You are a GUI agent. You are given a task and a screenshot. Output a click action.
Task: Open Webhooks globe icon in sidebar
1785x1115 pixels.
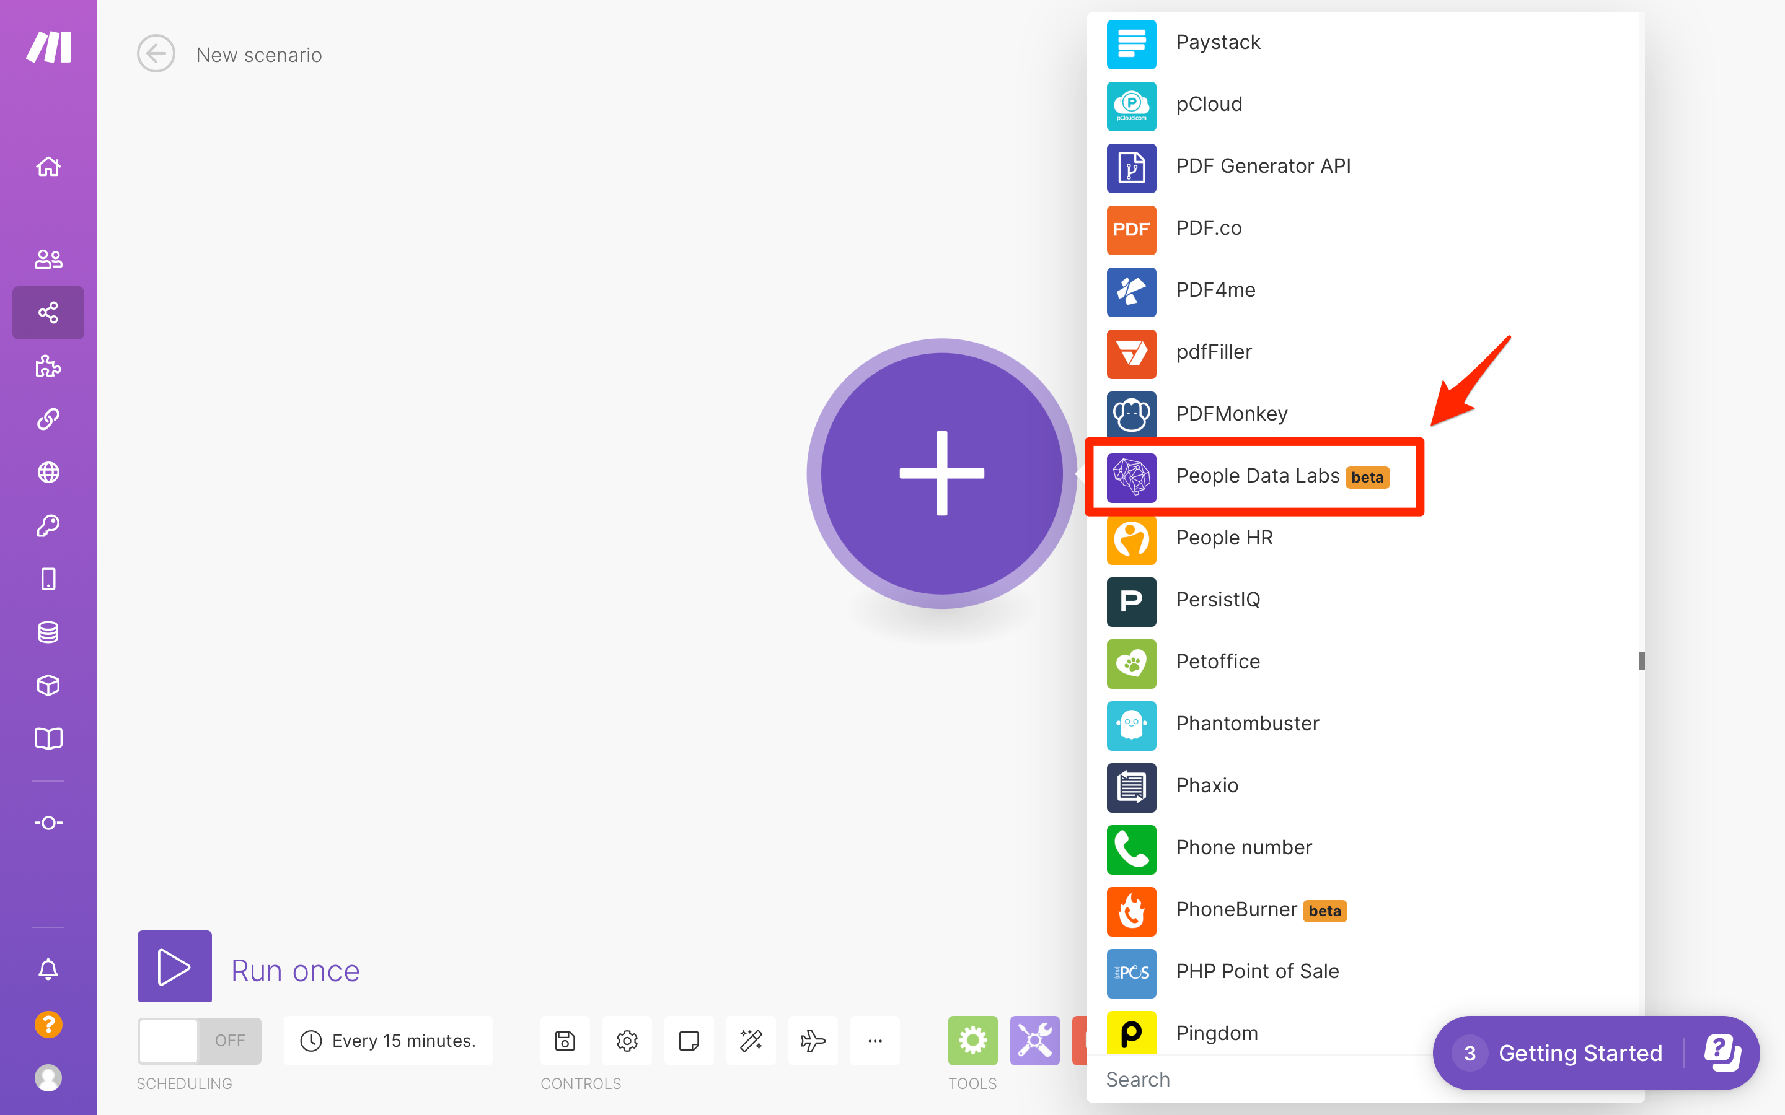[48, 472]
